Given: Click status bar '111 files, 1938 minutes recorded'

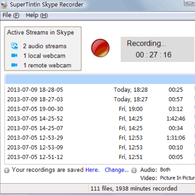Looking at the screenshot, I should click(x=134, y=188).
